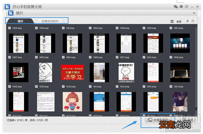The width and height of the screenshot is (203, 134).
Task: Uncheck the 1659.bmp checkbox
Action: pyautogui.click(x=10, y=28)
